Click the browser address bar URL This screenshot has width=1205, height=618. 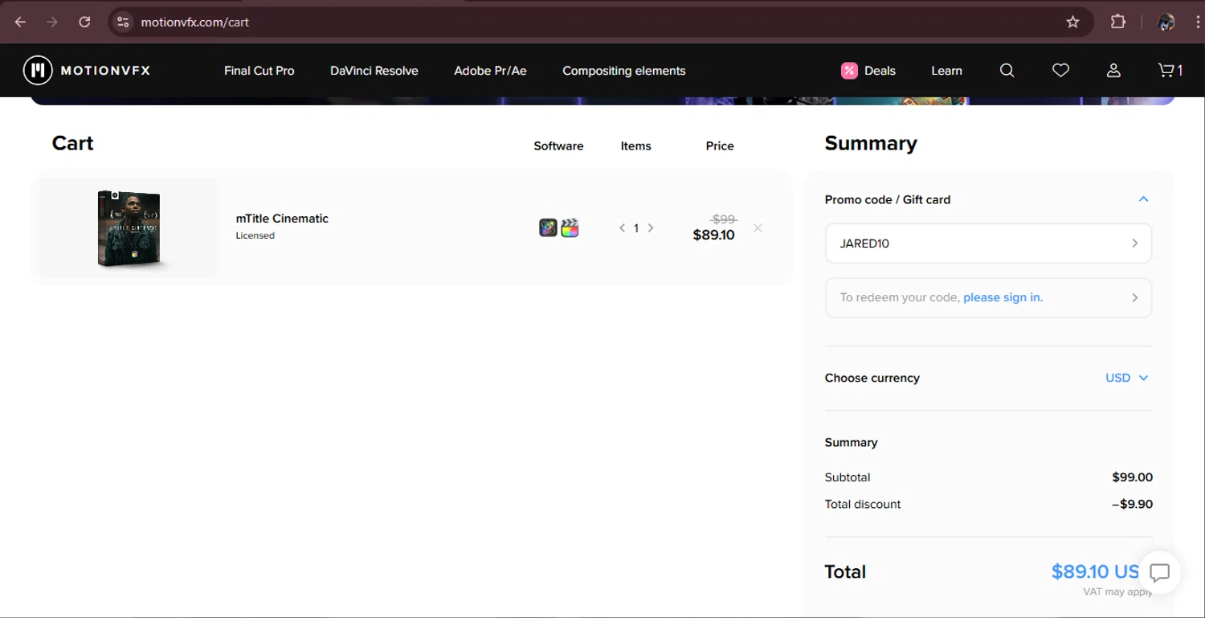[195, 22]
